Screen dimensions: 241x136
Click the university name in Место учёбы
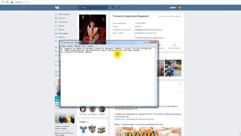(x=145, y=33)
